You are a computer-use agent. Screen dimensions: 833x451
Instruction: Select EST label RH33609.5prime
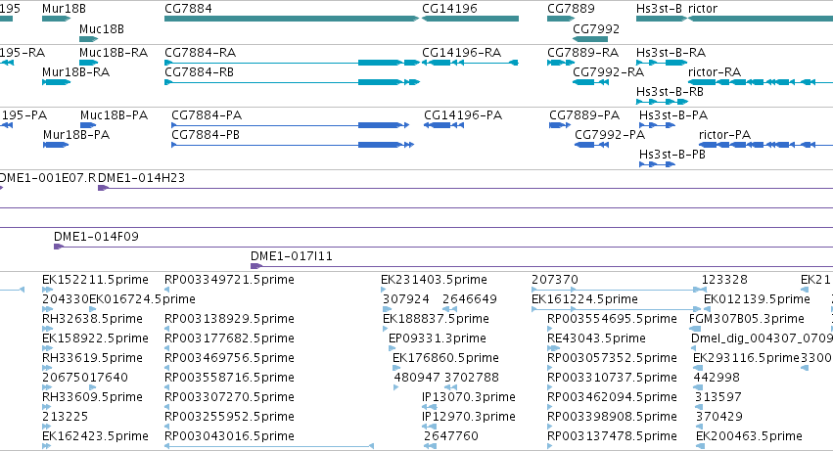tap(92, 397)
